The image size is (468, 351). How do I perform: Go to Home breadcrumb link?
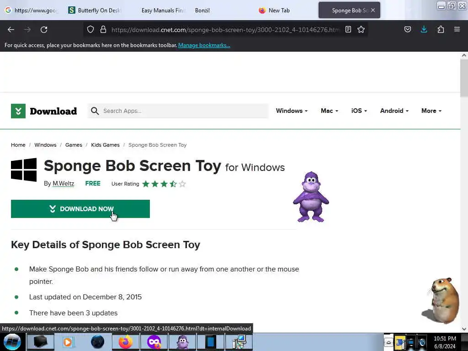[18, 145]
